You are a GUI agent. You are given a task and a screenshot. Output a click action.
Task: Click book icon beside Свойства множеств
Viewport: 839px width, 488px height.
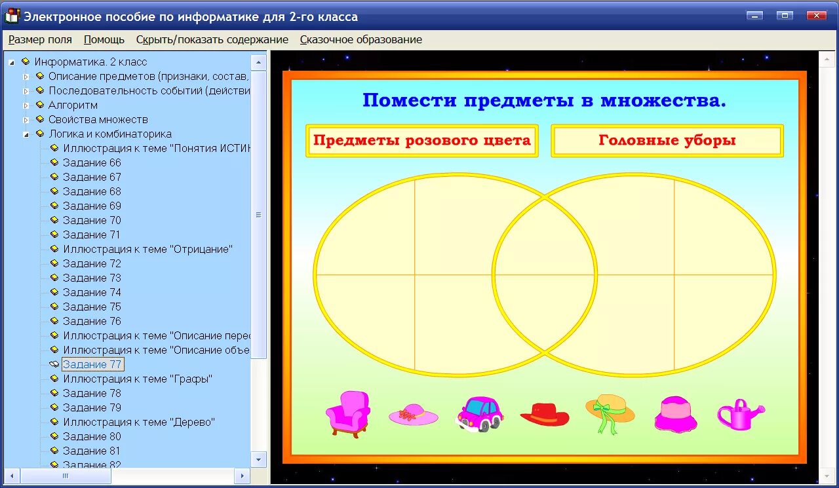pos(40,119)
